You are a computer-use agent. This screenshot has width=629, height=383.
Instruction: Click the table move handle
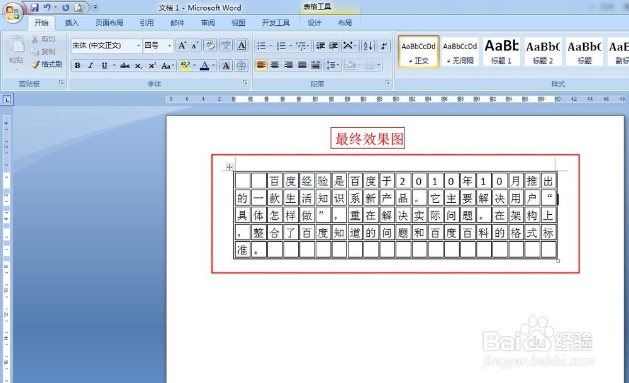(x=230, y=167)
